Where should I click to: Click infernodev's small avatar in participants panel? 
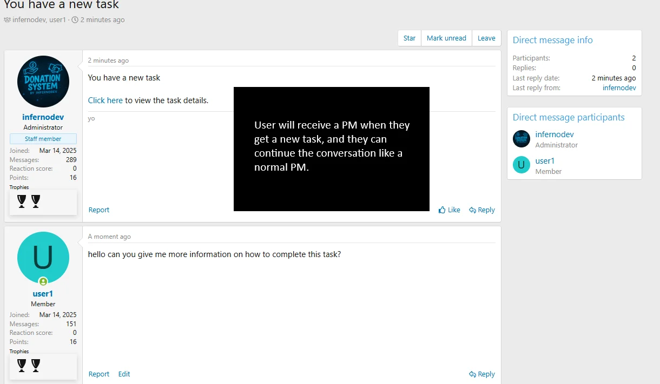[522, 139]
